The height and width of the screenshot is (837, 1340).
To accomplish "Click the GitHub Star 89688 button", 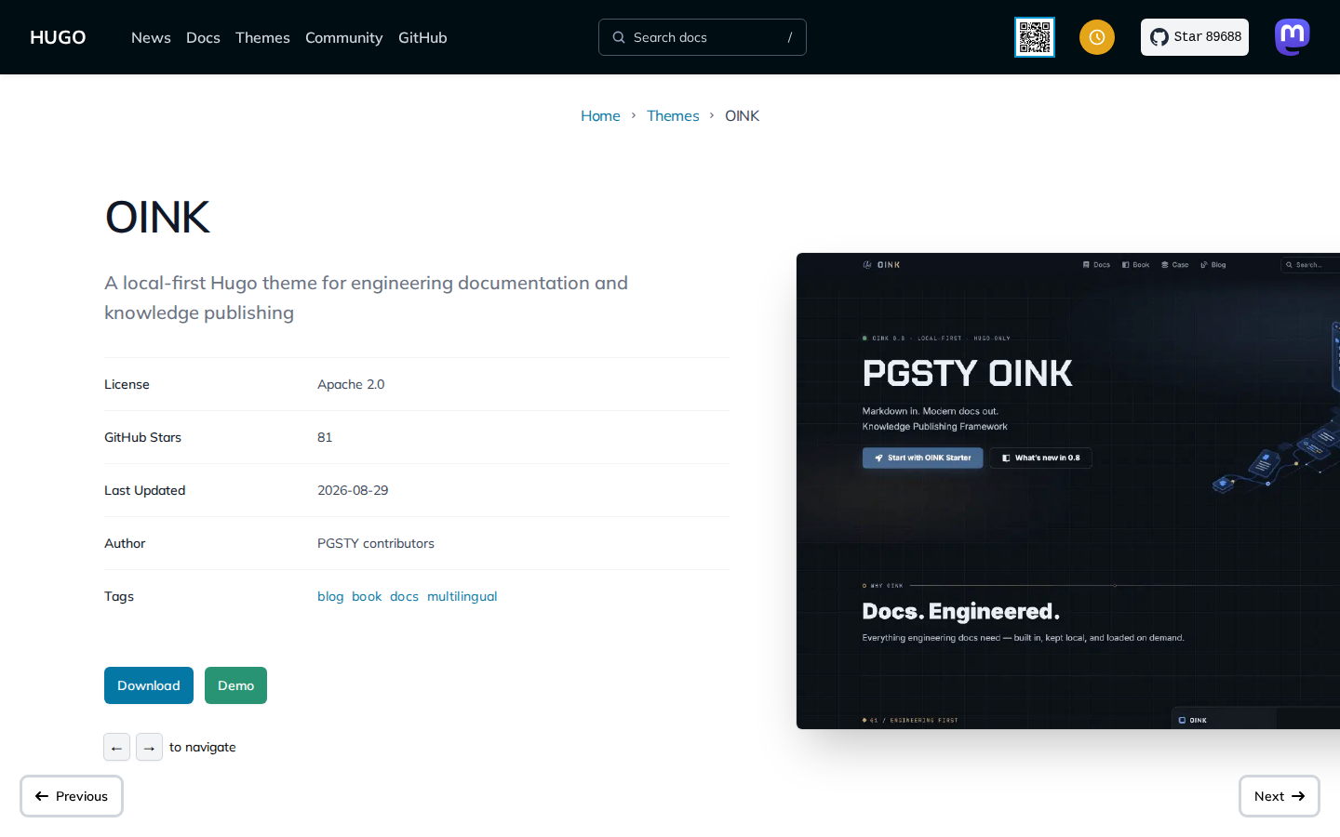I will pyautogui.click(x=1195, y=37).
